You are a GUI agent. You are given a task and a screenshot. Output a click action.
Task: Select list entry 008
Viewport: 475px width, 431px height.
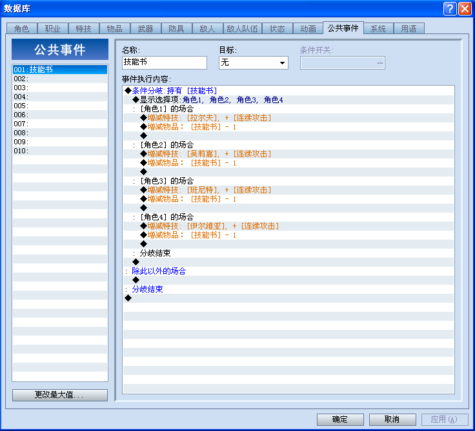60,133
